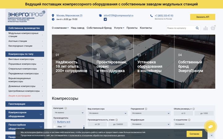The image size is (223, 139).
Task: Open the shopping cart basket icon
Action: point(213,28)
